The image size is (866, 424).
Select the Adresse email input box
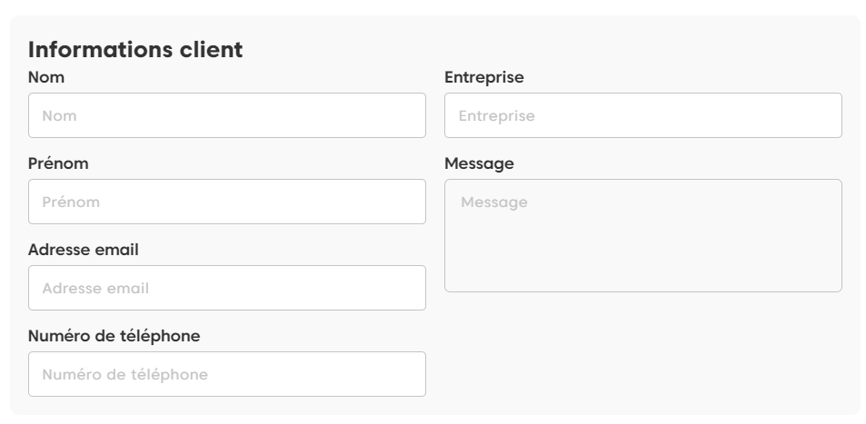click(227, 288)
